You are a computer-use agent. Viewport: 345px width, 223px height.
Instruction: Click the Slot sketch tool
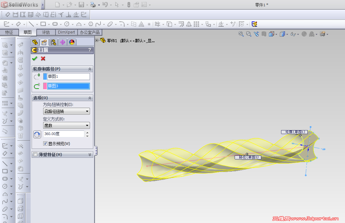click(x=55, y=24)
